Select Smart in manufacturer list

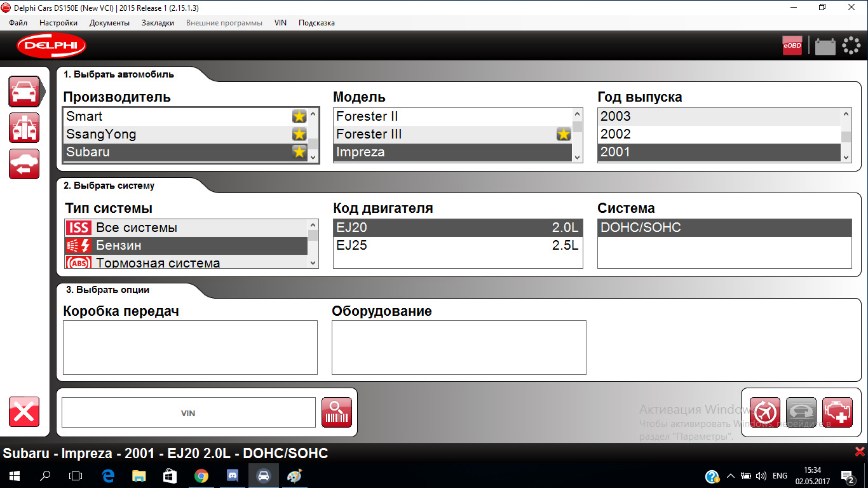coord(186,116)
